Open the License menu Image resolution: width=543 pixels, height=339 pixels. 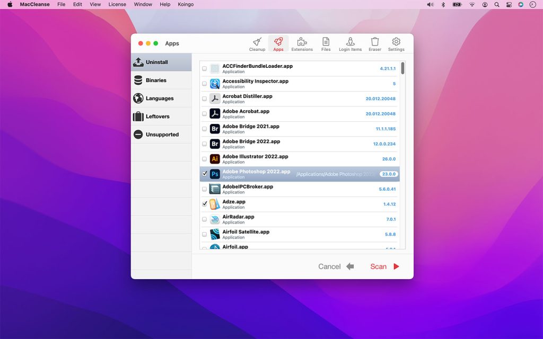[x=117, y=4]
